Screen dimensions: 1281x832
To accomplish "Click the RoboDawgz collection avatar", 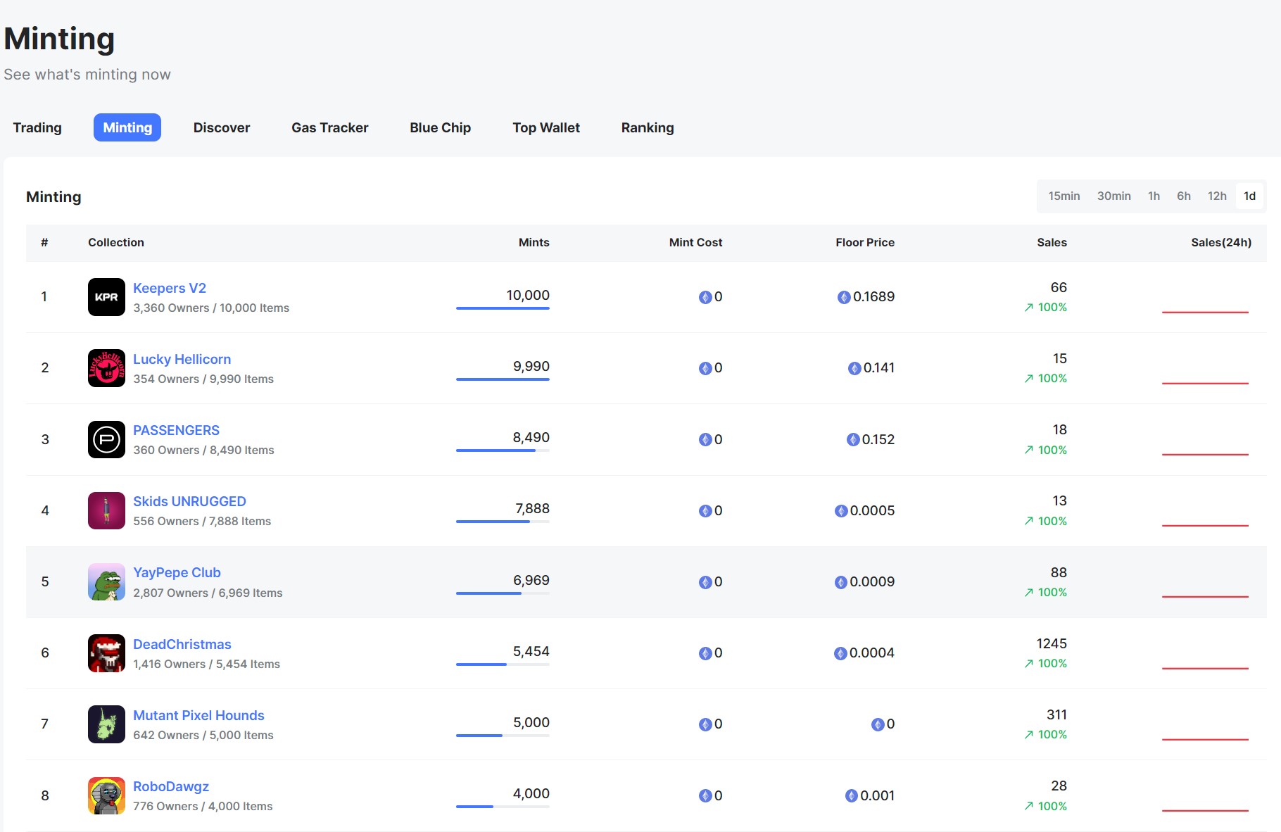I will pos(106,795).
